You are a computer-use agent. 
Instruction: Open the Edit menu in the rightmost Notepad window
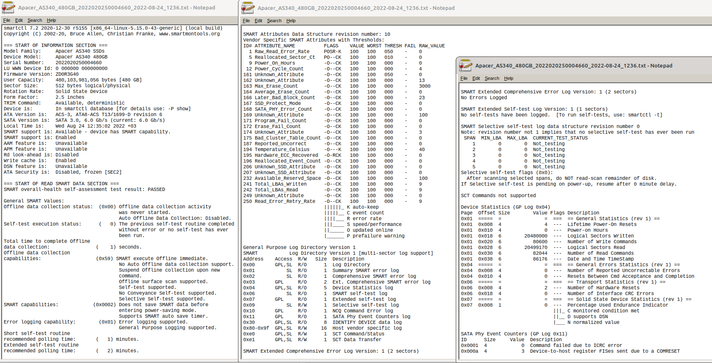pyautogui.click(x=476, y=78)
